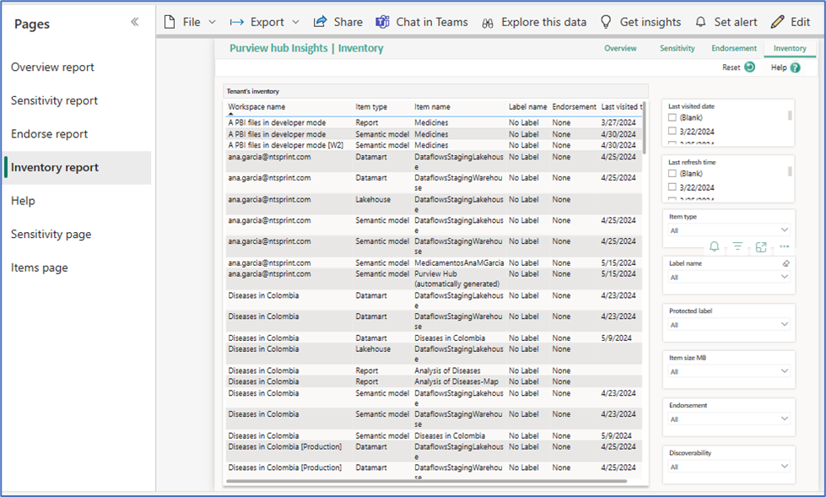This screenshot has width=826, height=497.
Task: Select the MedicamentosAnaMGarcia item name cell
Action: 459,262
